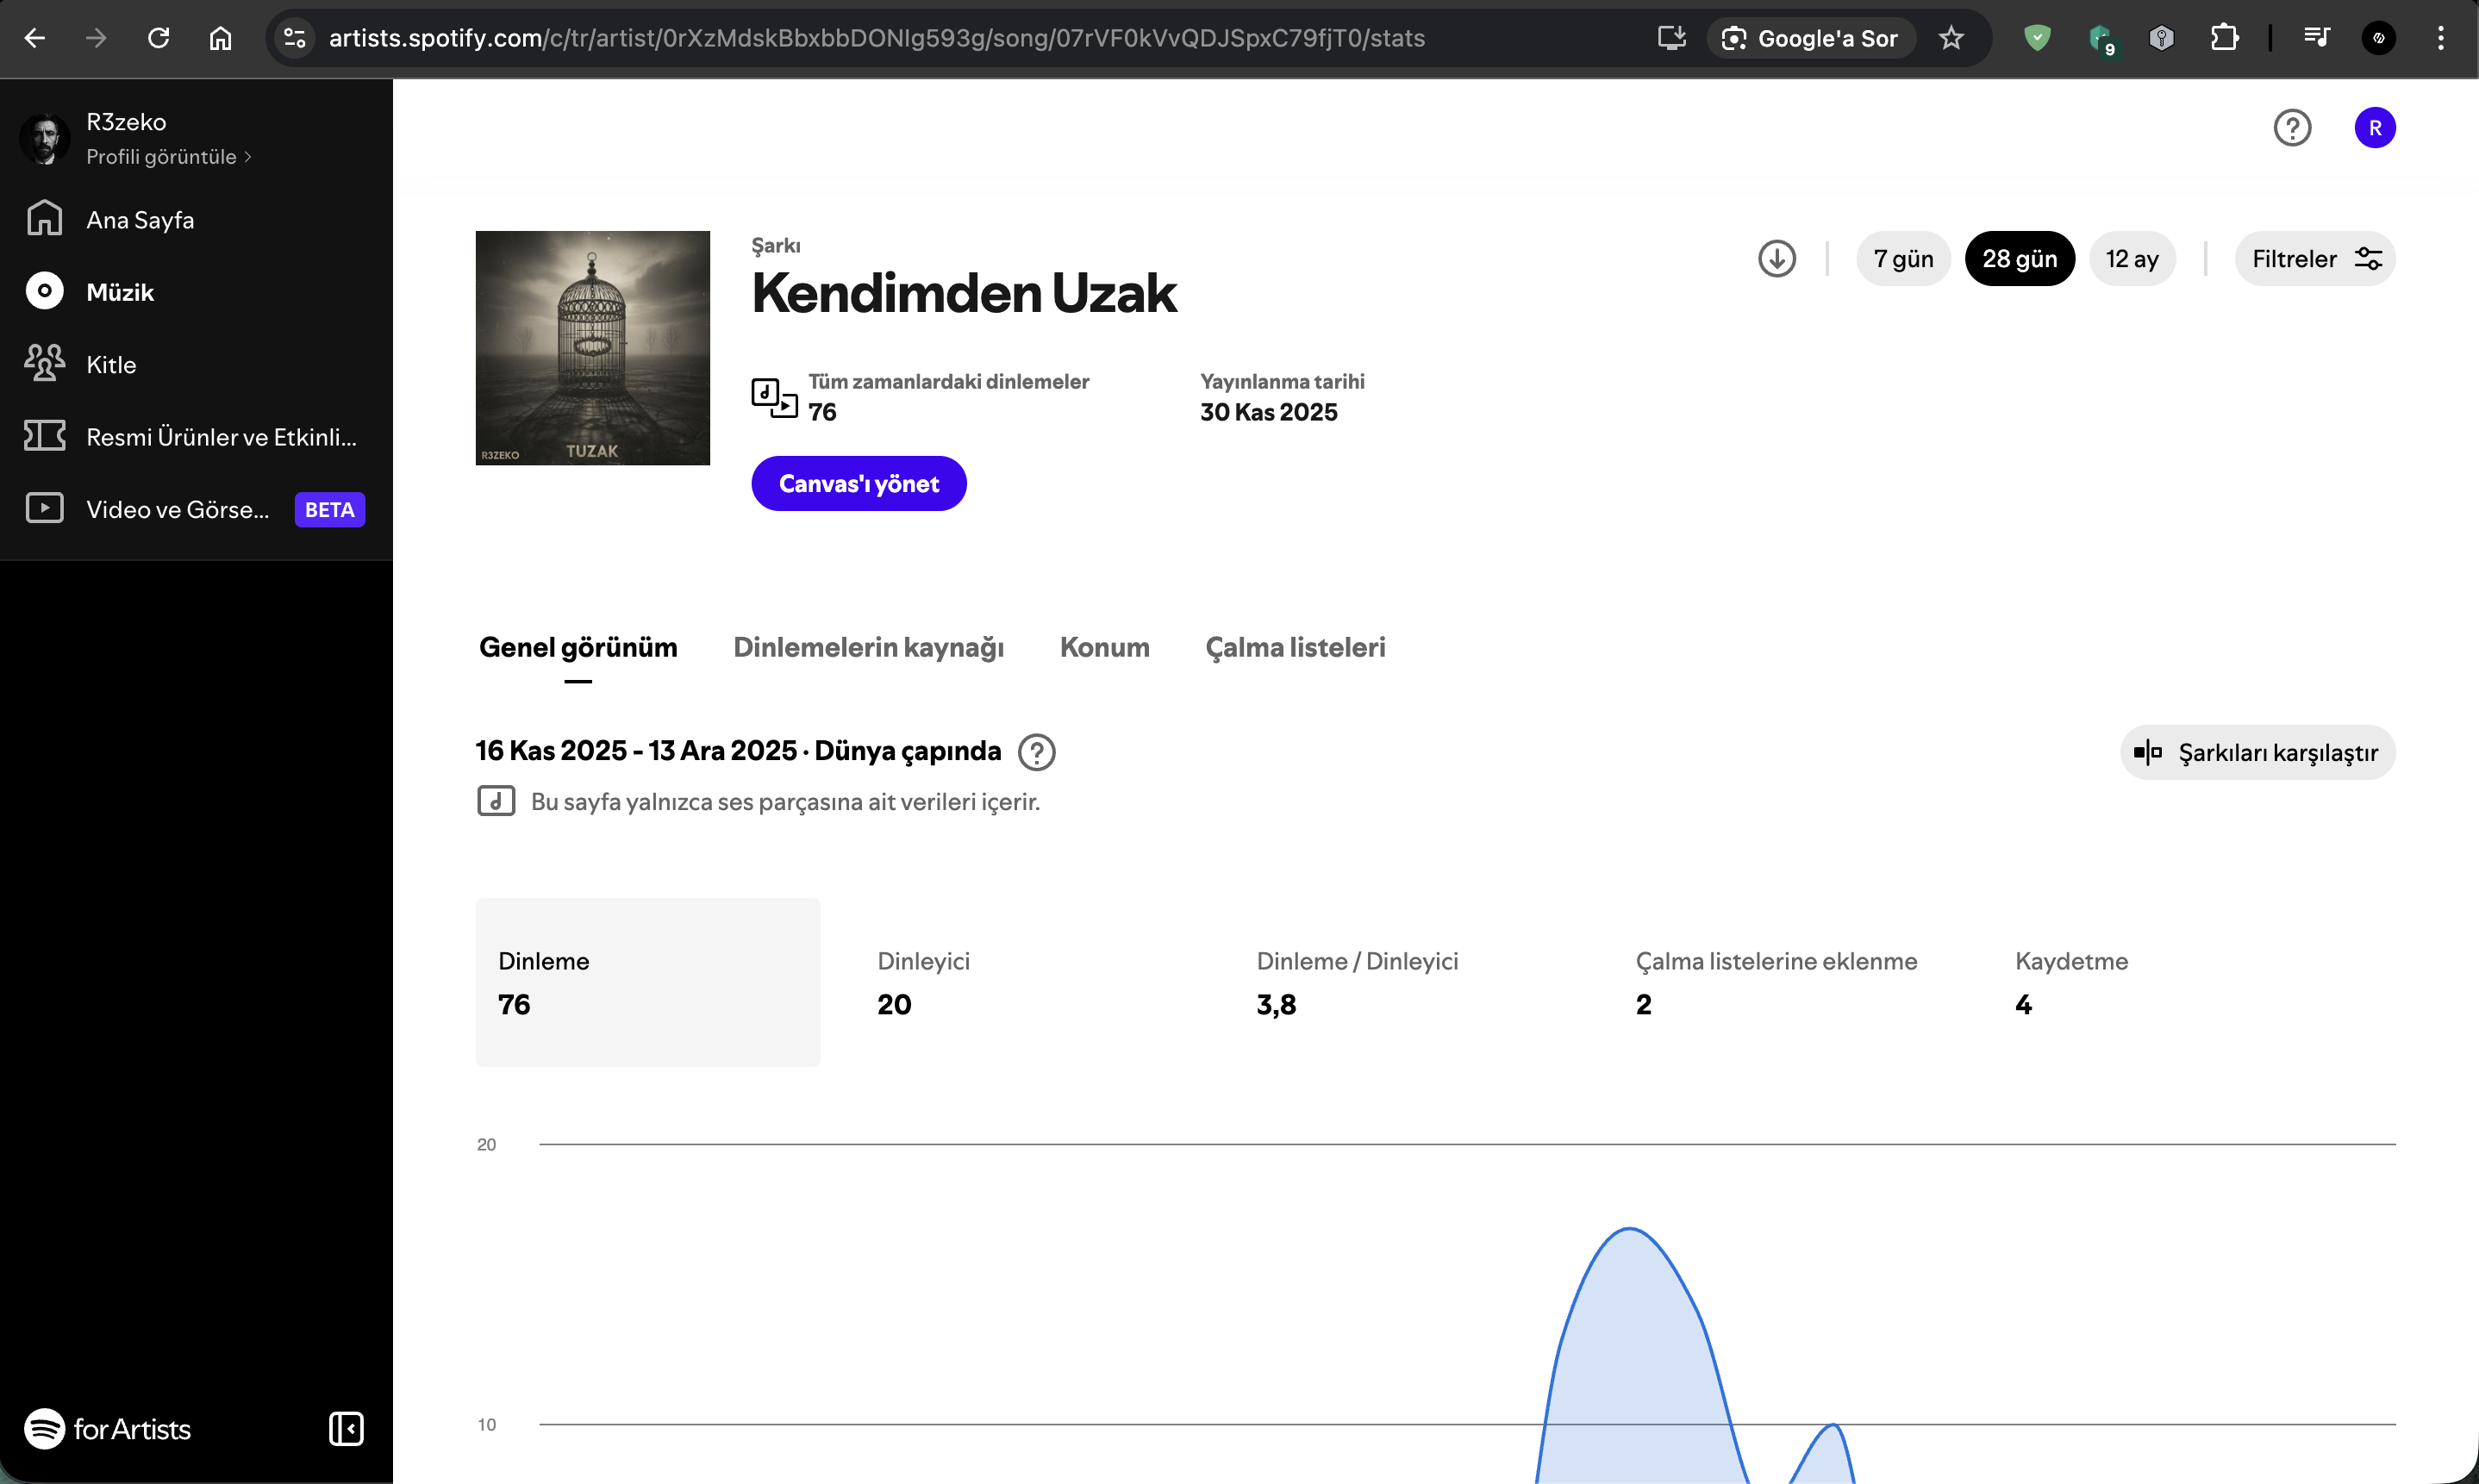Select the 28 gün time range
This screenshot has height=1484, width=2479.
[2019, 258]
